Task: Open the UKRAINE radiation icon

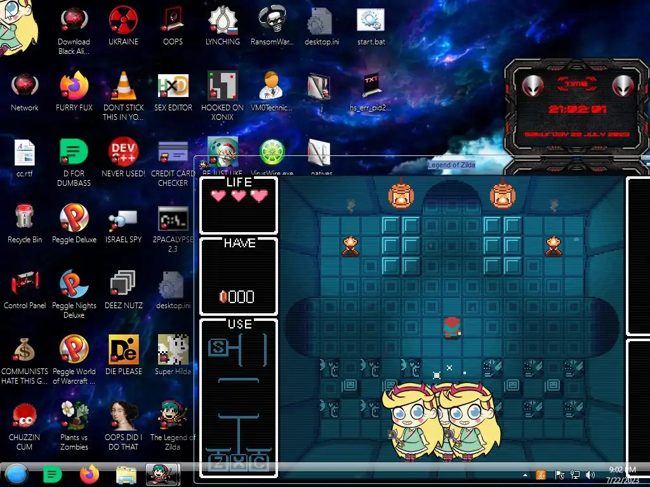Action: click(123, 27)
